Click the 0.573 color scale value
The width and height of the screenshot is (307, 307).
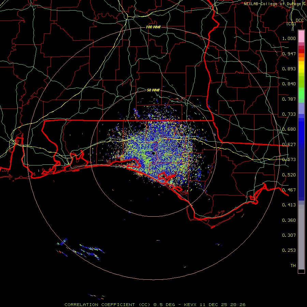[x=289, y=159]
